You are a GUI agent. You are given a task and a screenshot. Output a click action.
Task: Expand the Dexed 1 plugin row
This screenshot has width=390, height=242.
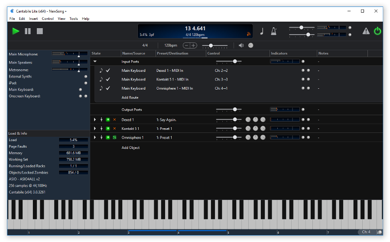coord(95,119)
